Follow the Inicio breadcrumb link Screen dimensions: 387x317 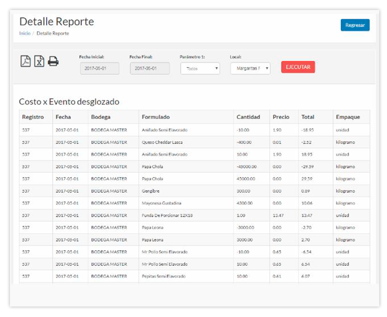(25, 34)
